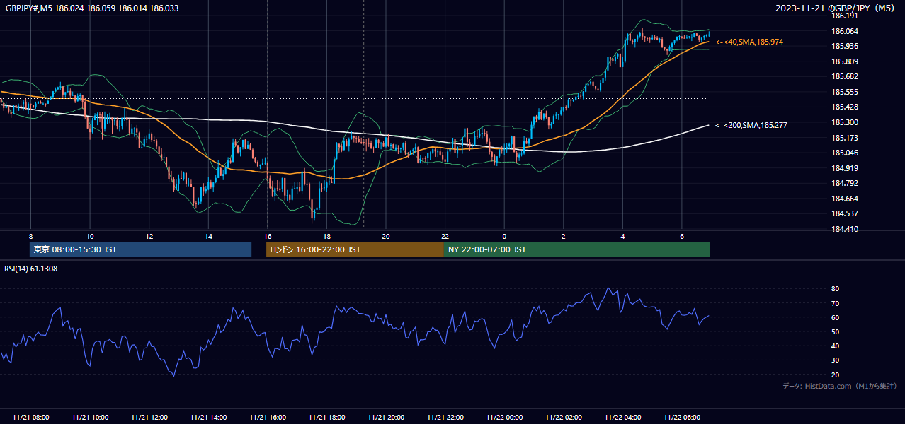This screenshot has height=424, width=905.
Task: Click the 11/21 18:00 date axis label
Action: 326,418
